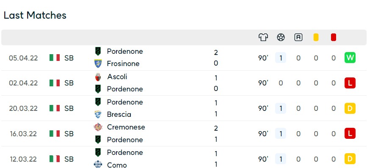367x168 pixels.
Task: Click the Como club crest
Action: click(98, 165)
